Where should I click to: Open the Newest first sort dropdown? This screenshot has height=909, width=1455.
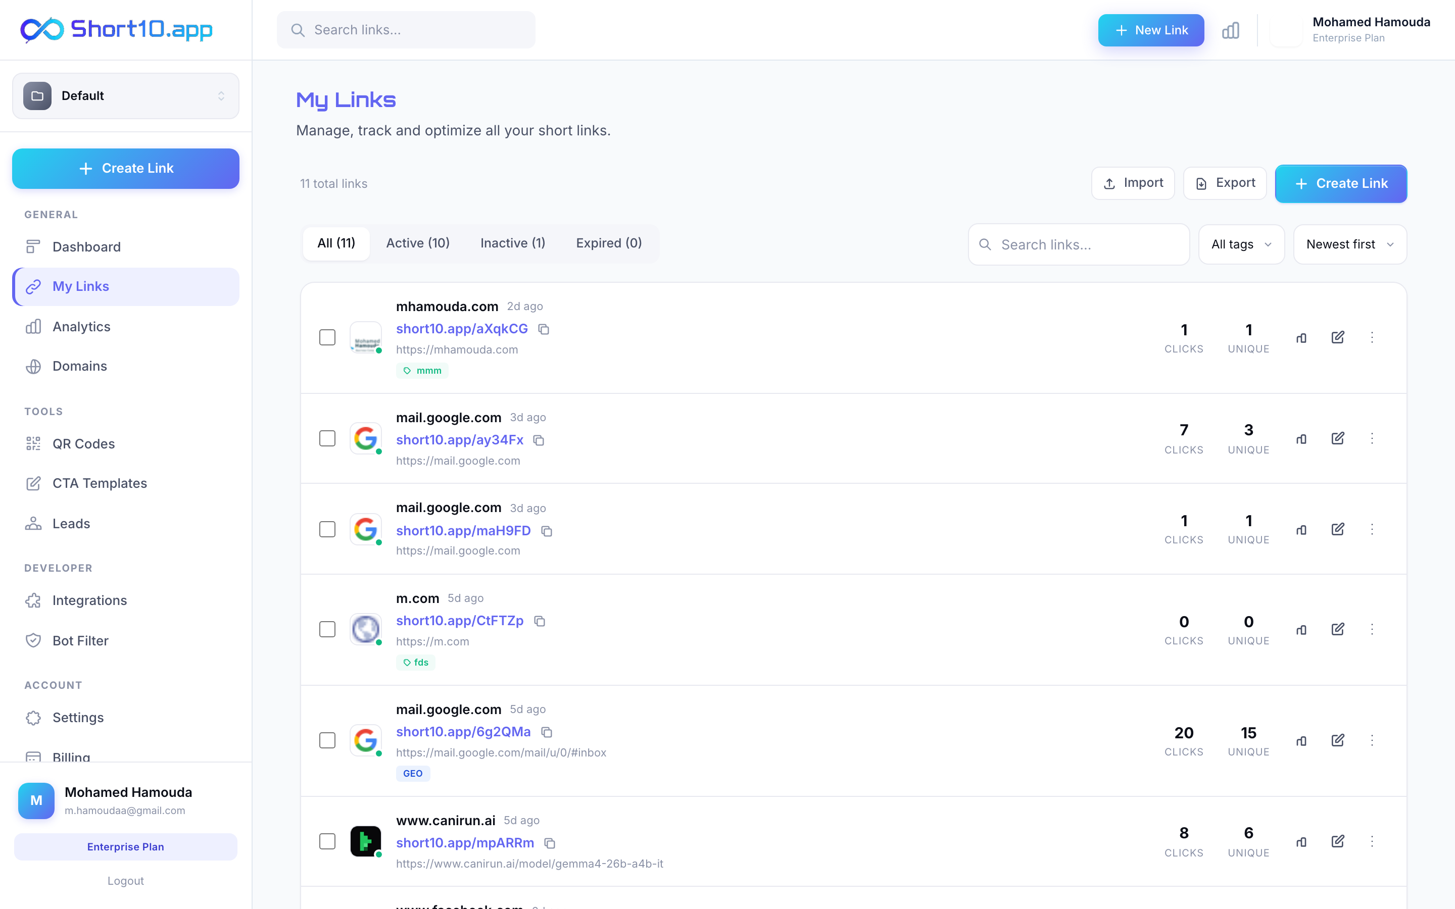coord(1350,244)
